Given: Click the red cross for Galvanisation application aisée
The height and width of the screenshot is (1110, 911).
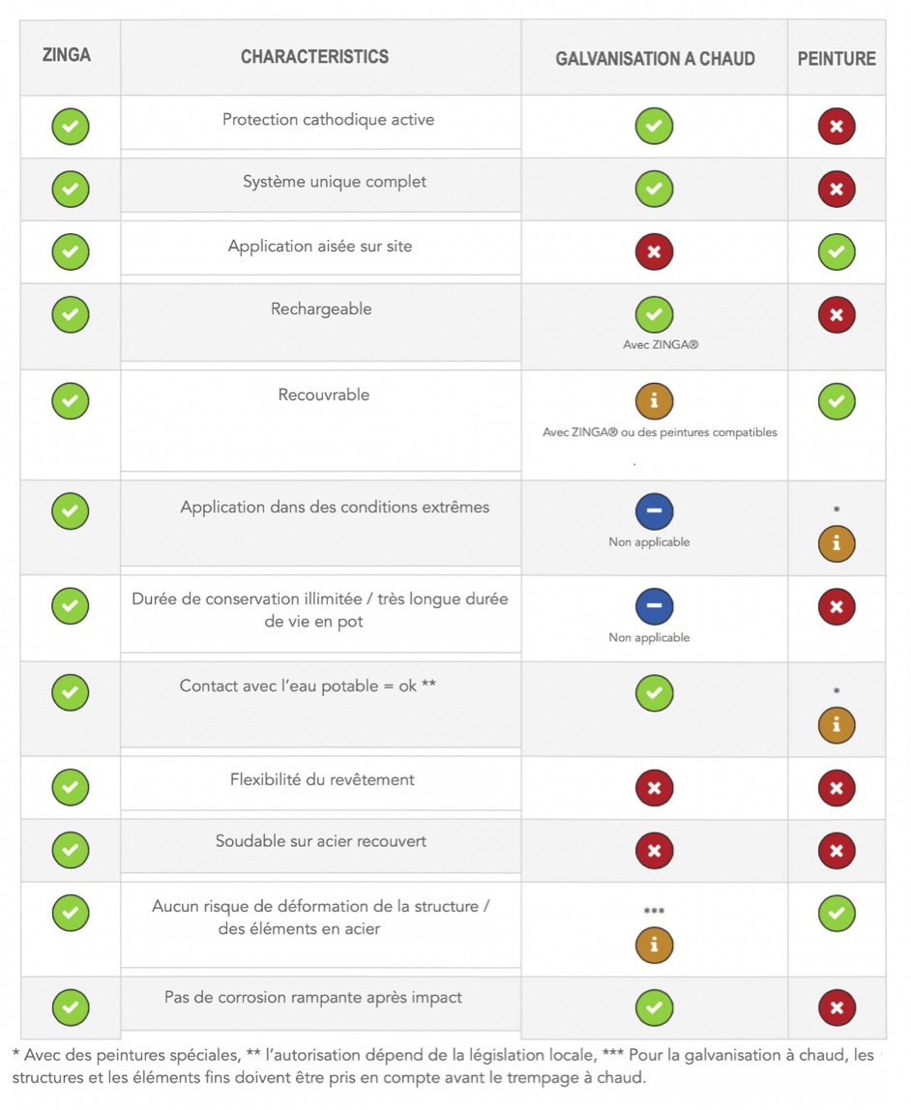Looking at the screenshot, I should pos(654,252).
